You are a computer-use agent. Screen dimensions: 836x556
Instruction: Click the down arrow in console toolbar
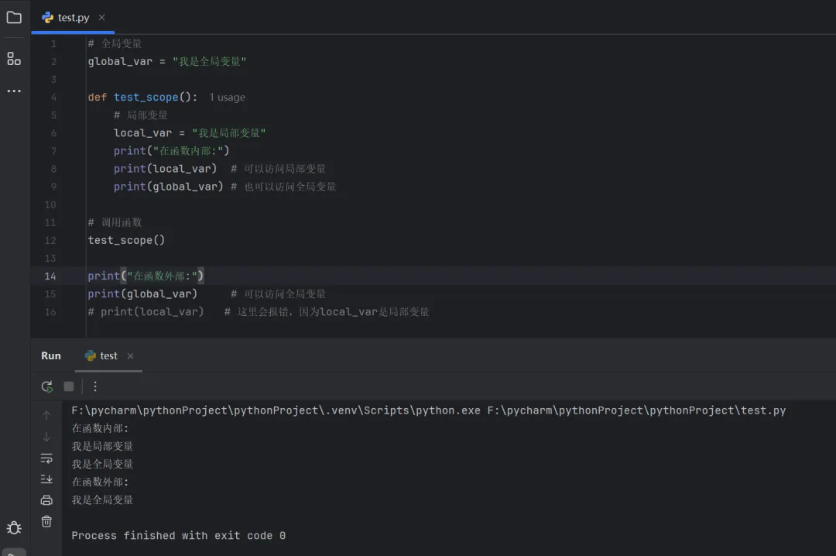click(x=46, y=437)
